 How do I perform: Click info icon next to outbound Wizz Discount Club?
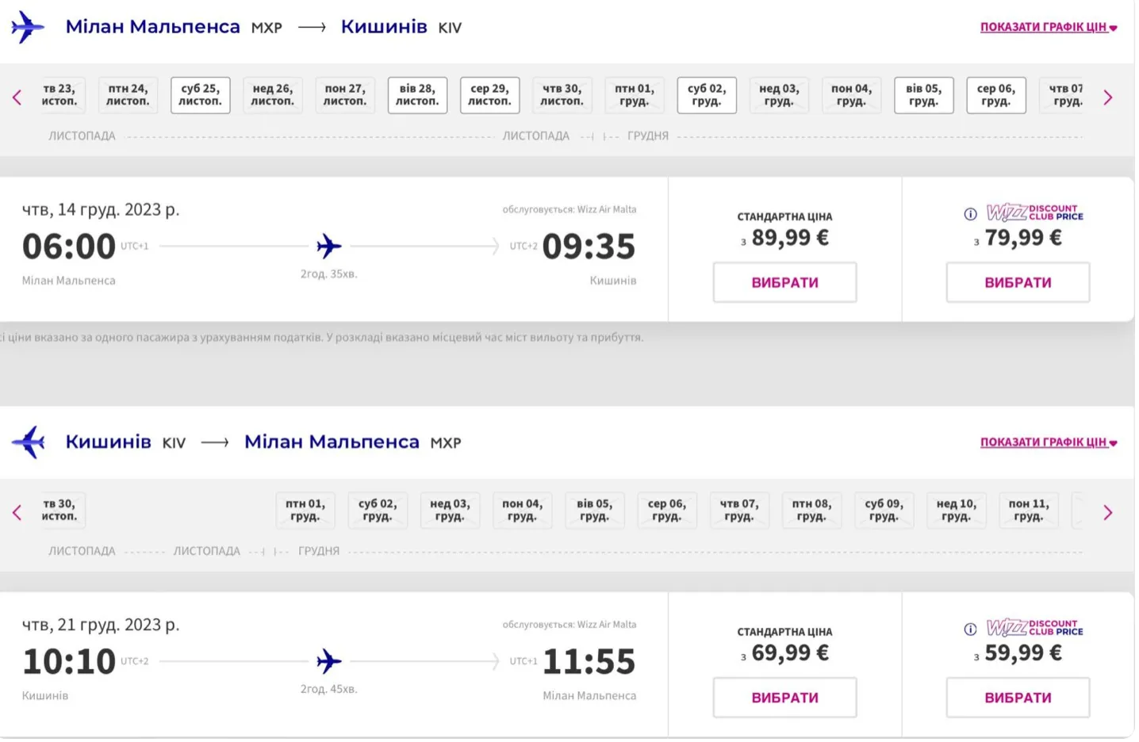(970, 214)
